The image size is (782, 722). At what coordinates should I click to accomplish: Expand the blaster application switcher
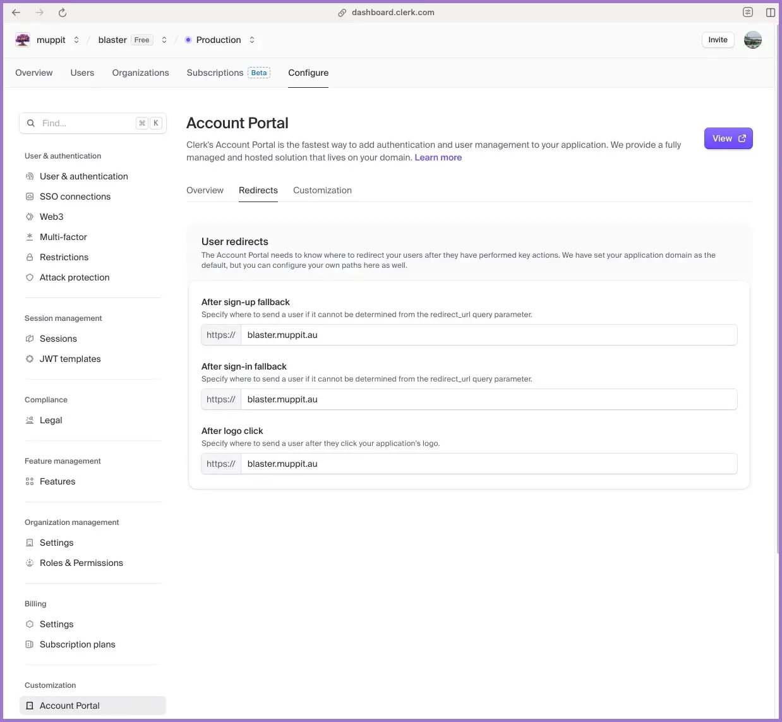tap(164, 40)
